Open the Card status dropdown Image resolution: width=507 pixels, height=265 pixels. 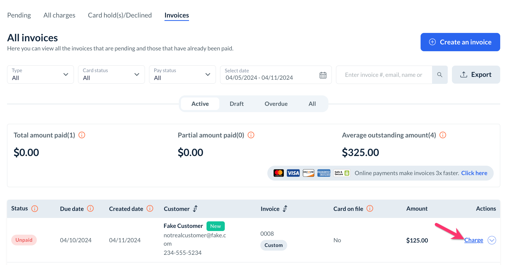111,74
